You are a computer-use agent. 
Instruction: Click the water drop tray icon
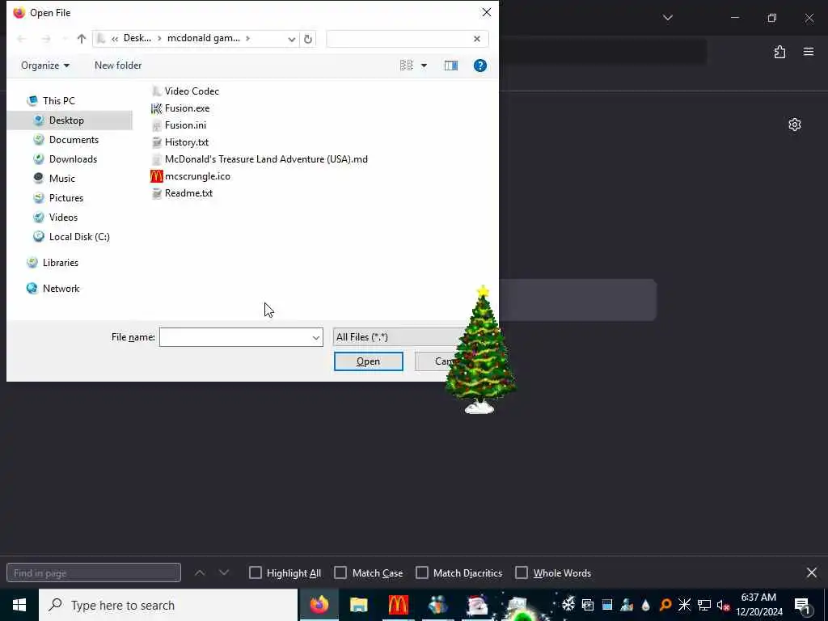tap(645, 605)
